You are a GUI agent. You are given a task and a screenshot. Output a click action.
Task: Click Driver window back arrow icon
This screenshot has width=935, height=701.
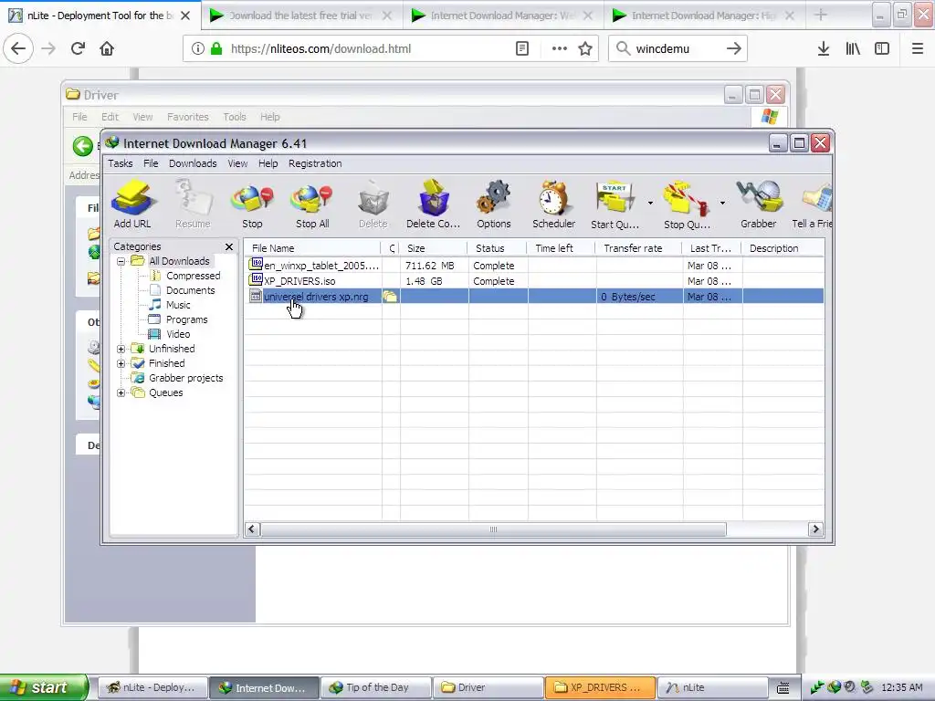click(83, 145)
